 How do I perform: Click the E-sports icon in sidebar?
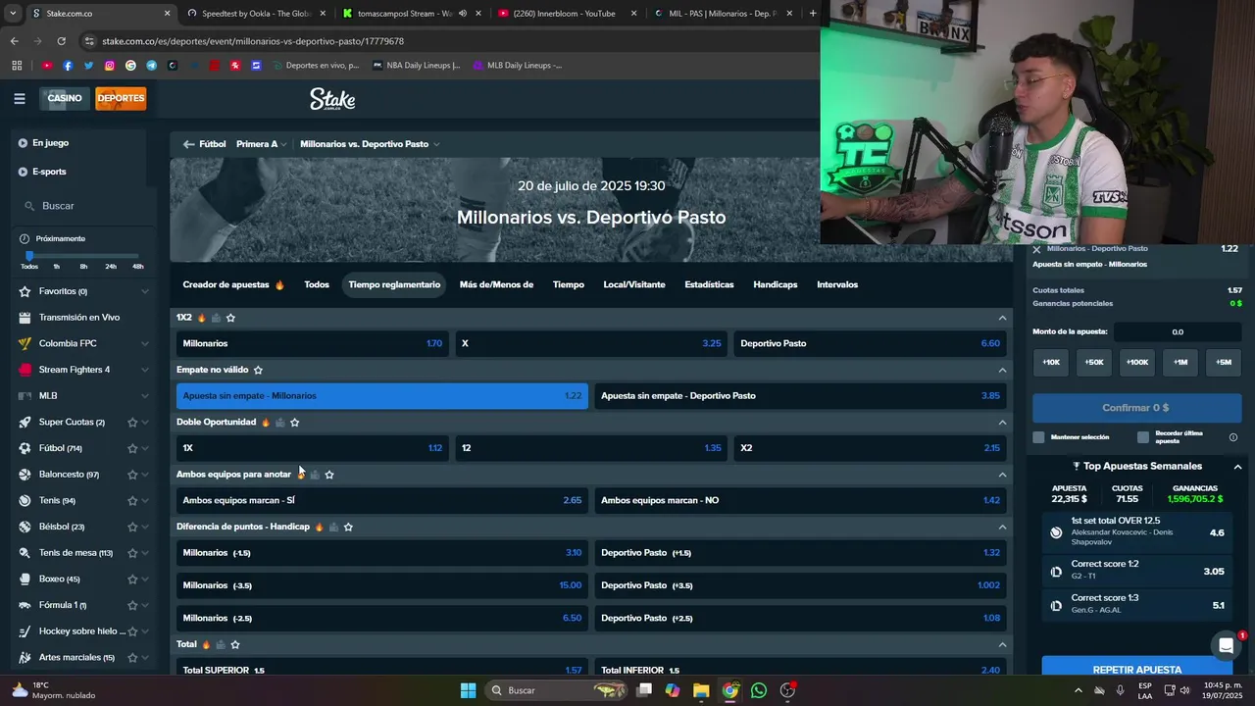[23, 172]
